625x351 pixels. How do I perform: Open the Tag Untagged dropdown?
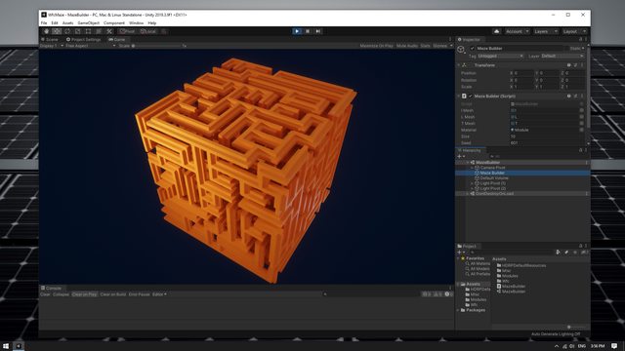point(500,57)
